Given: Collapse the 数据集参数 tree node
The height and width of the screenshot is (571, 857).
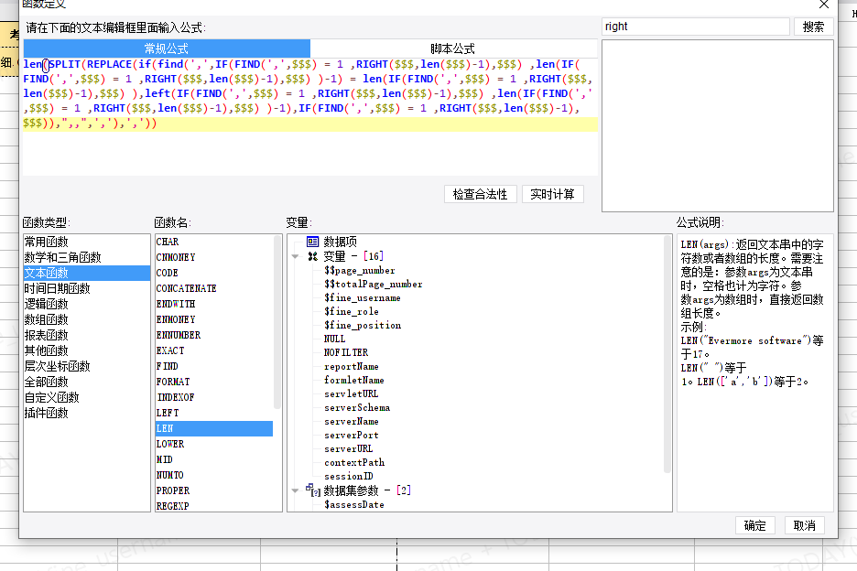Looking at the screenshot, I should [296, 491].
